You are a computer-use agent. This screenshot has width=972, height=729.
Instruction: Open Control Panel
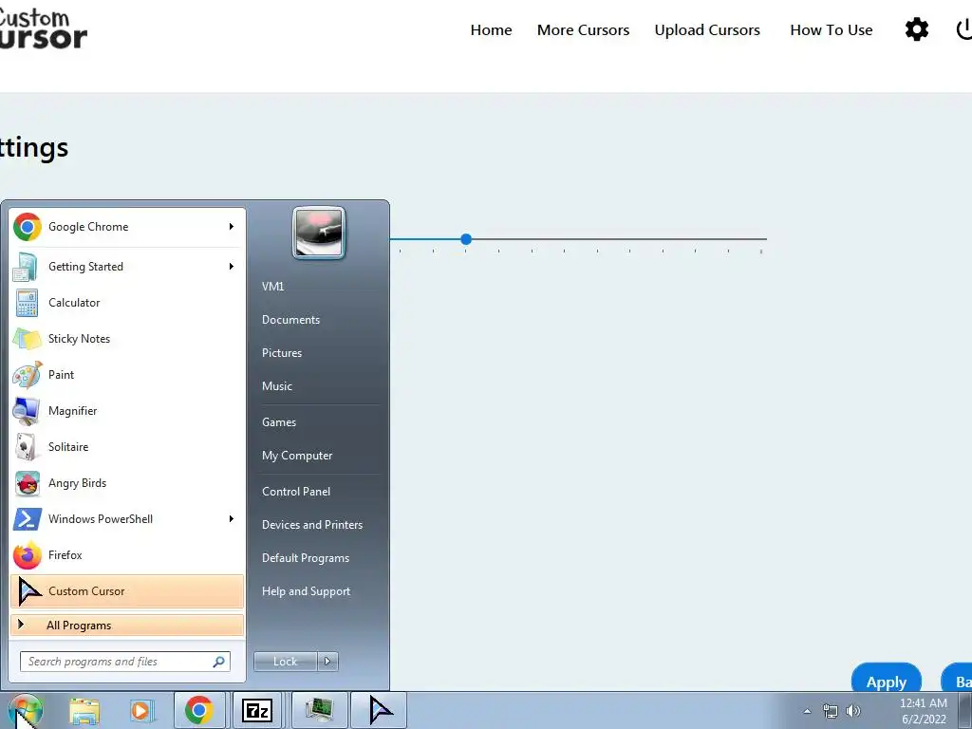point(296,492)
